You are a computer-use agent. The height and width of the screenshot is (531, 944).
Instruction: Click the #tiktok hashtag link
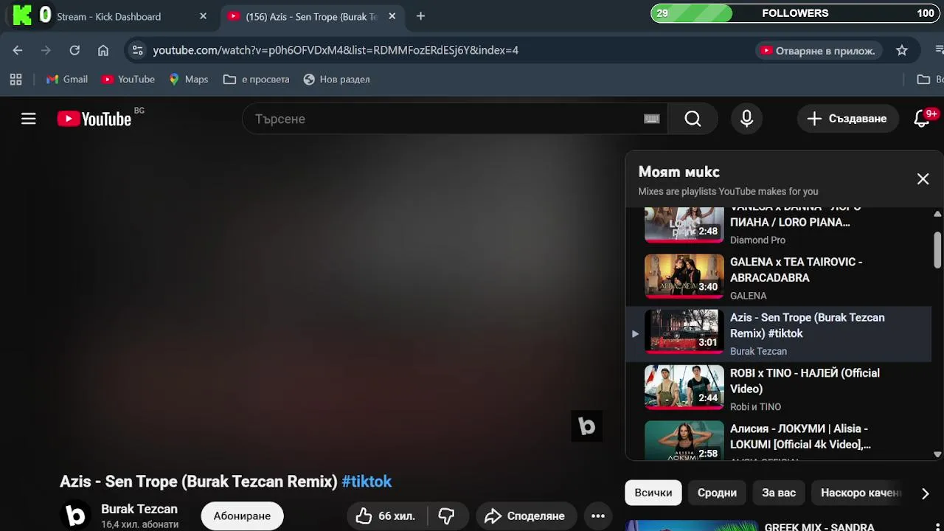[x=367, y=482]
